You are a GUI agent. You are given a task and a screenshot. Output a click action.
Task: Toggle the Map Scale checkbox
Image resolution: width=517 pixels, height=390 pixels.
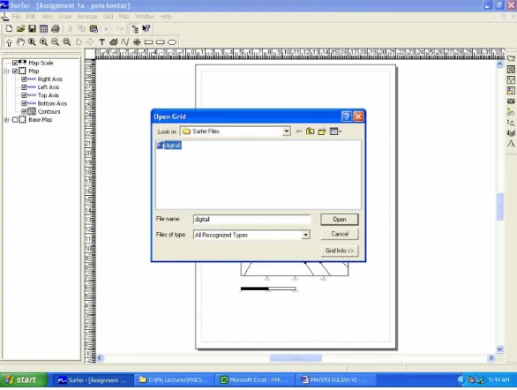point(15,63)
